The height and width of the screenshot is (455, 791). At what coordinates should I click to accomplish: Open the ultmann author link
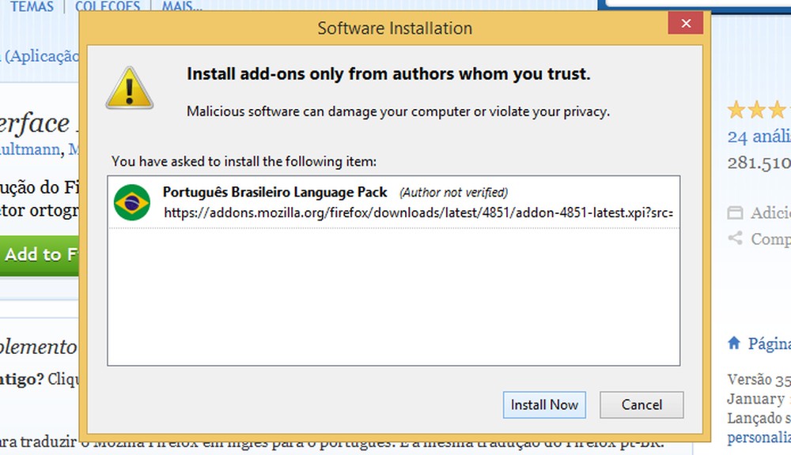point(30,149)
